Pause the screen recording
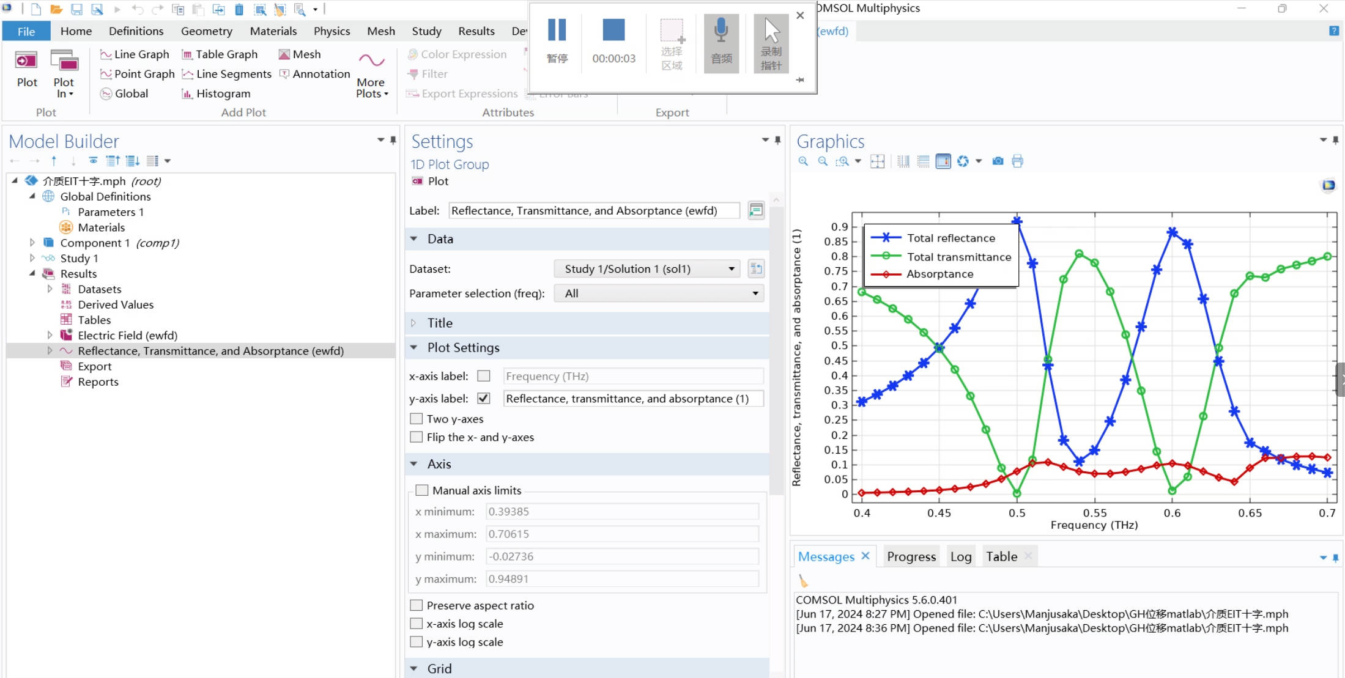The image size is (1345, 678). [x=557, y=40]
